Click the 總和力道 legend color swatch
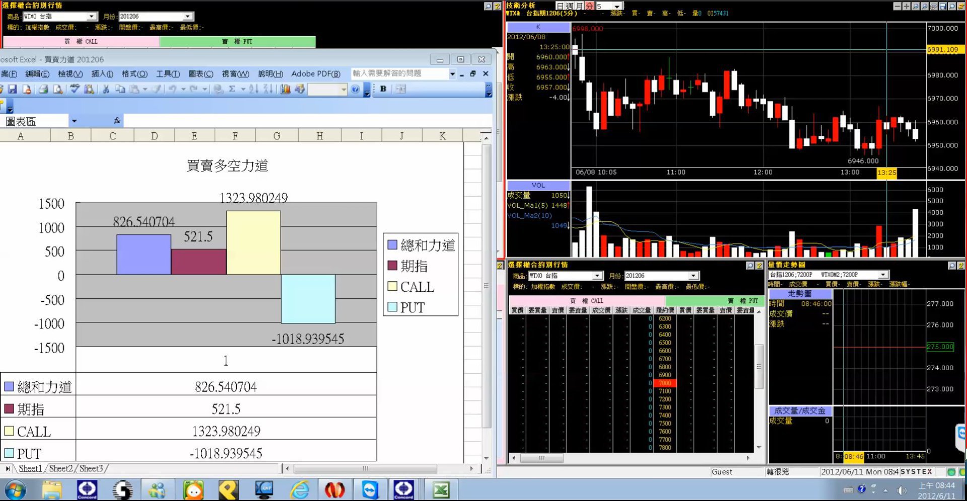 [392, 245]
